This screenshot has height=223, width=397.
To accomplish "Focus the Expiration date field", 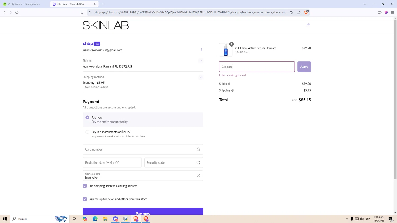I will (x=112, y=162).
